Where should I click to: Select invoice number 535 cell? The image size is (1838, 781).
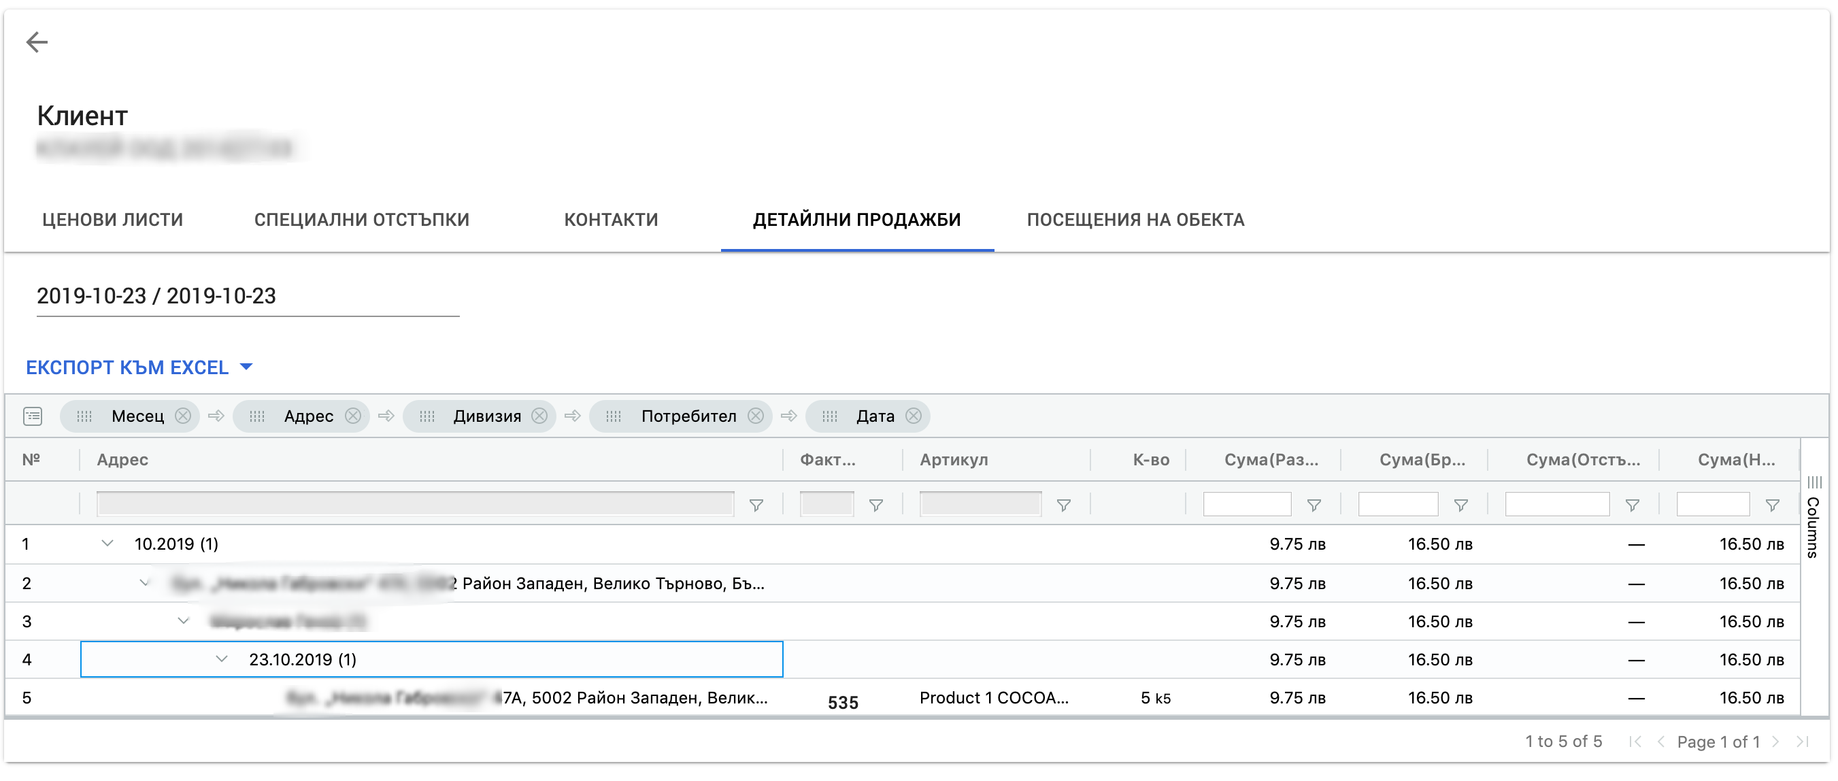843,702
